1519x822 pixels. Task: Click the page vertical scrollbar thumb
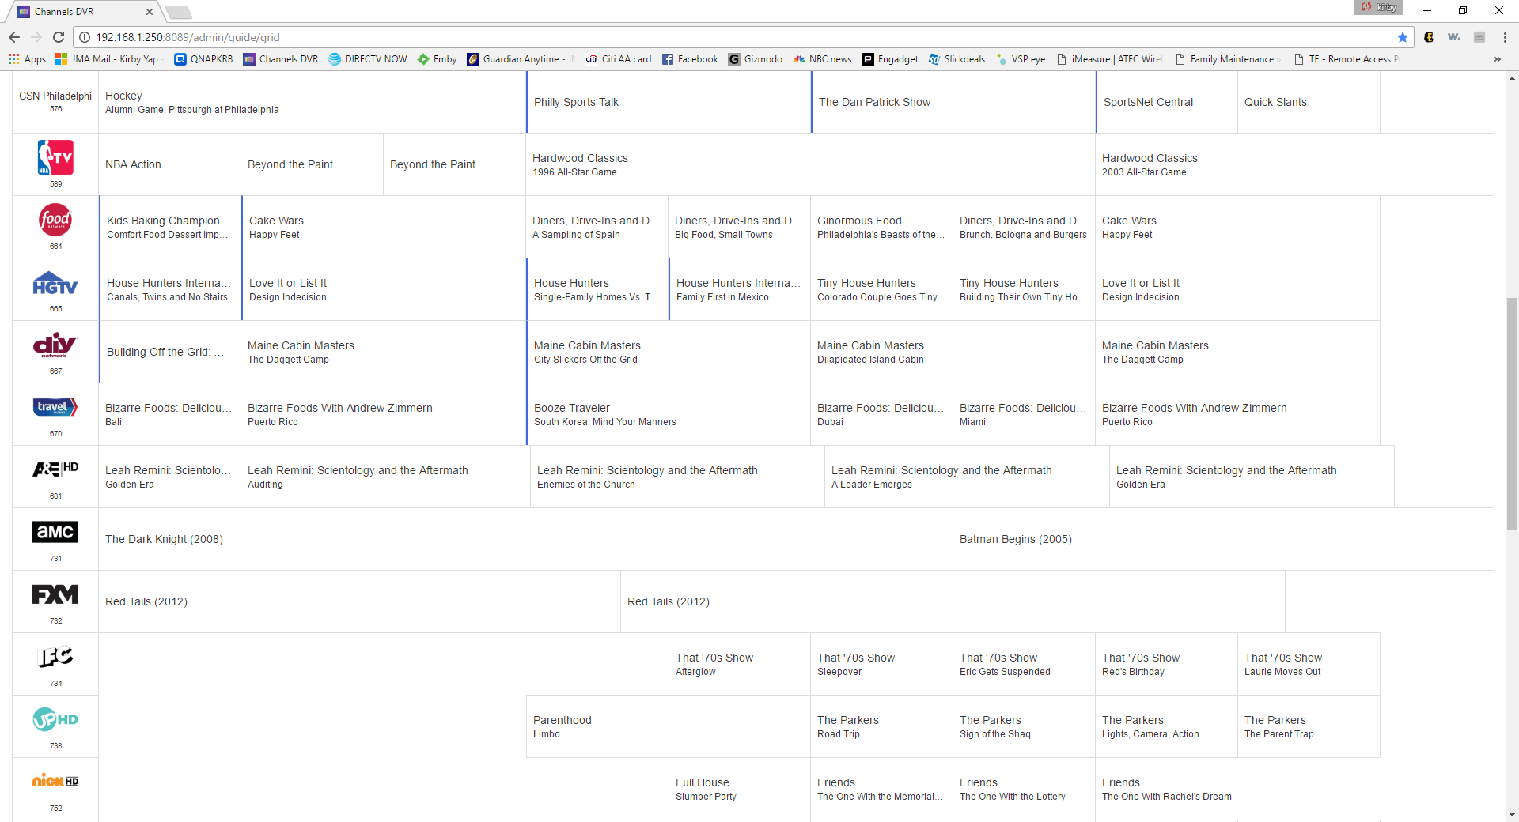tap(1512, 411)
